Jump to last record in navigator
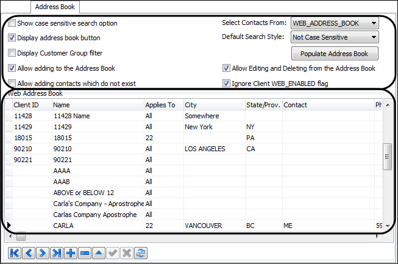The width and height of the screenshot is (398, 264). [x=57, y=253]
